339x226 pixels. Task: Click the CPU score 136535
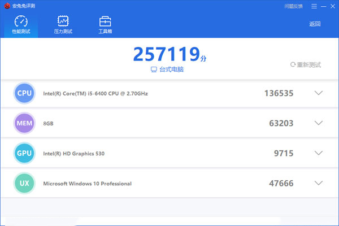point(279,93)
